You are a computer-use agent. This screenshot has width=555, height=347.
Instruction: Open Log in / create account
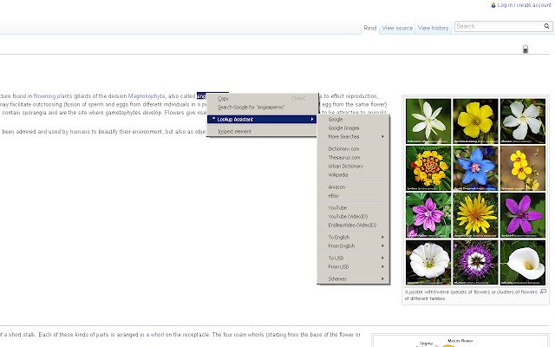[x=524, y=5]
